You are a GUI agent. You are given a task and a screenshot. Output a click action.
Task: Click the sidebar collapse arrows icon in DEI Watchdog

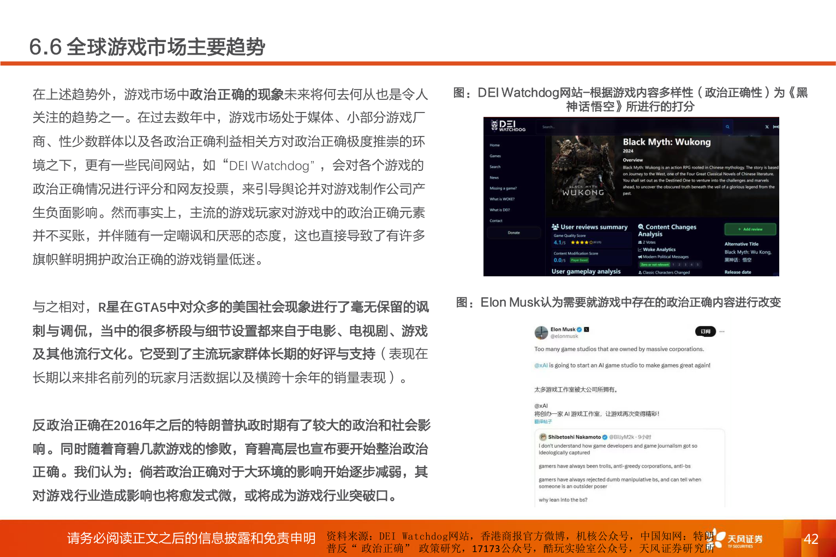tap(775, 127)
